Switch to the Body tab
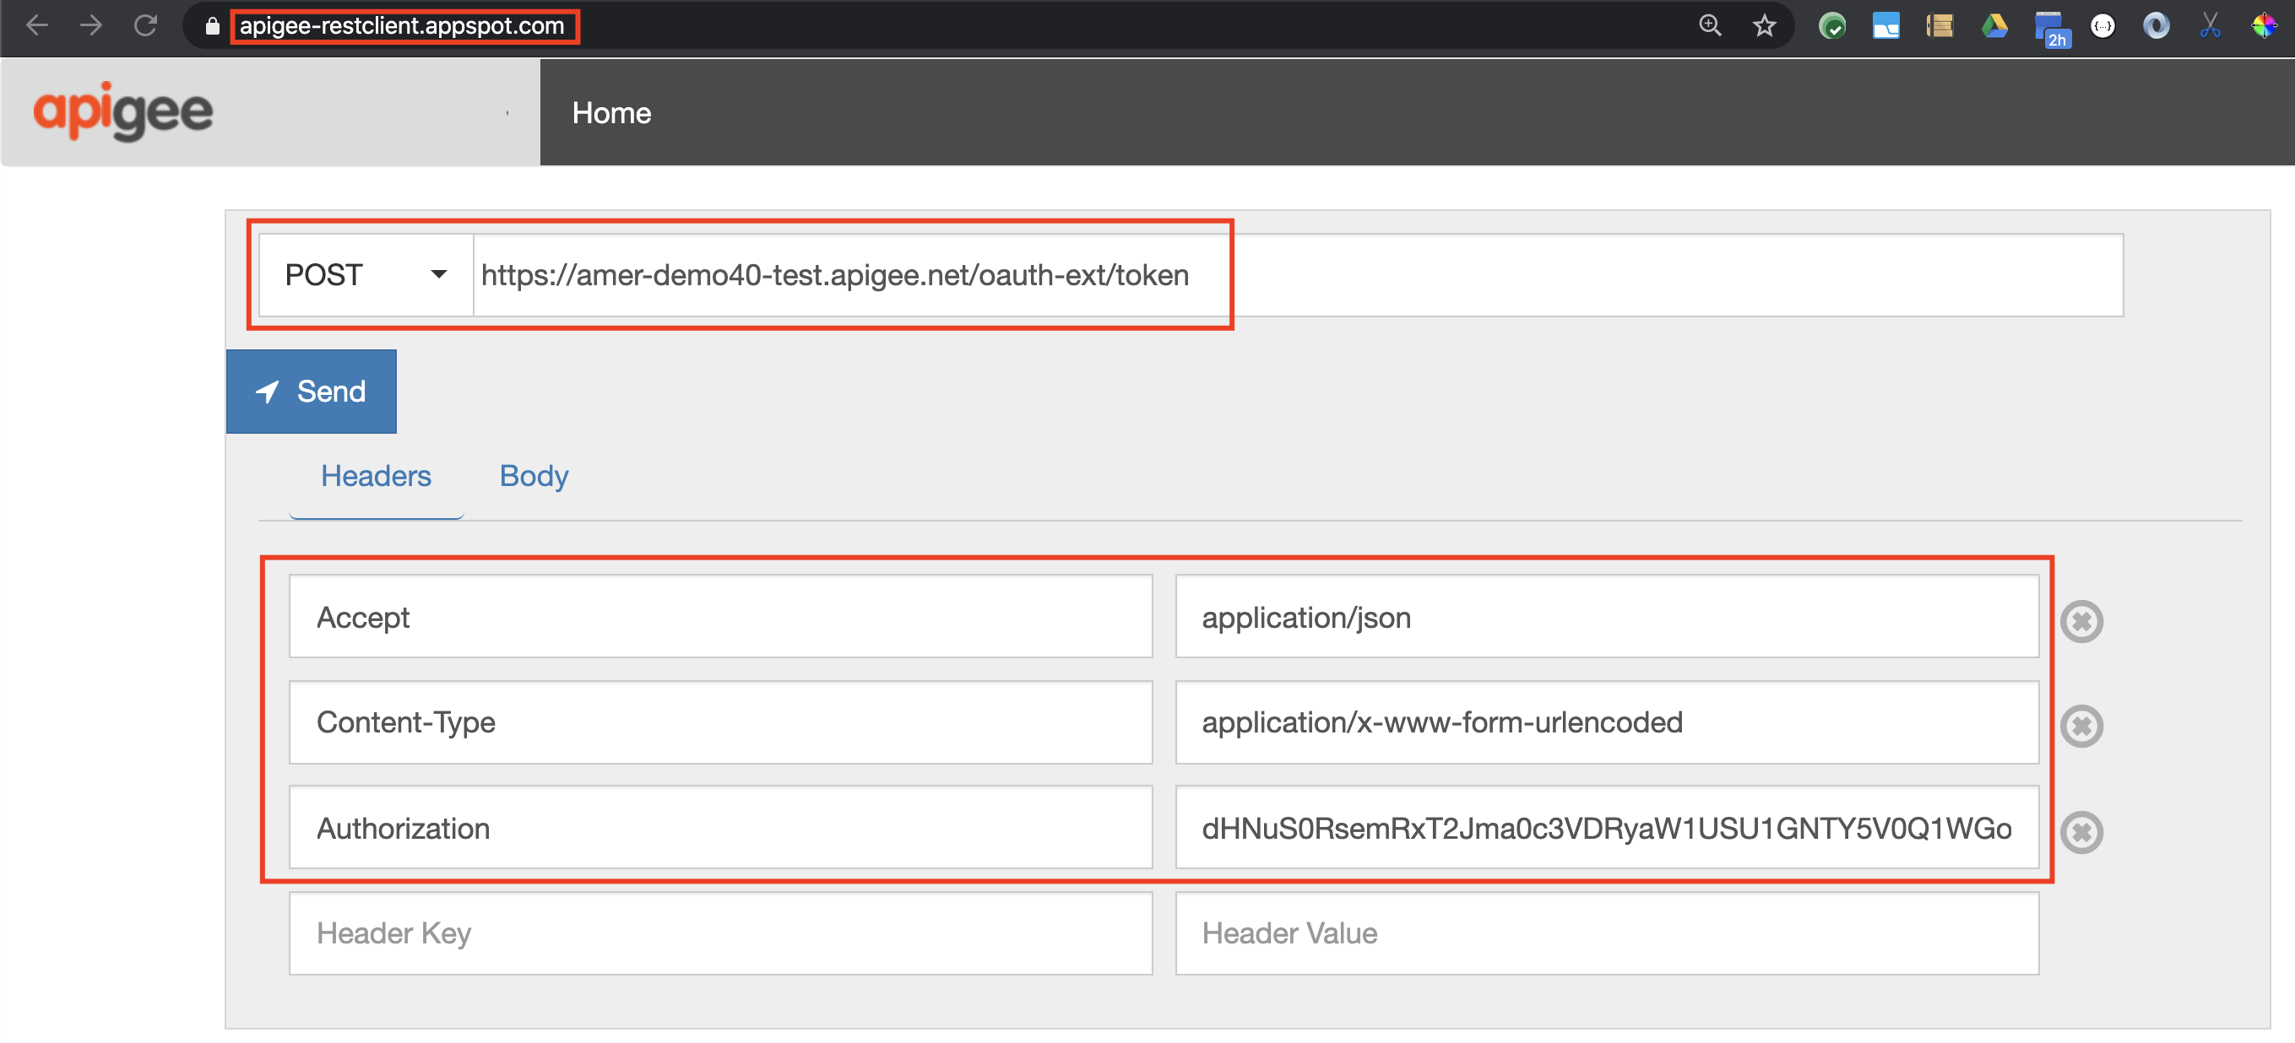The image size is (2295, 1043). 534,477
